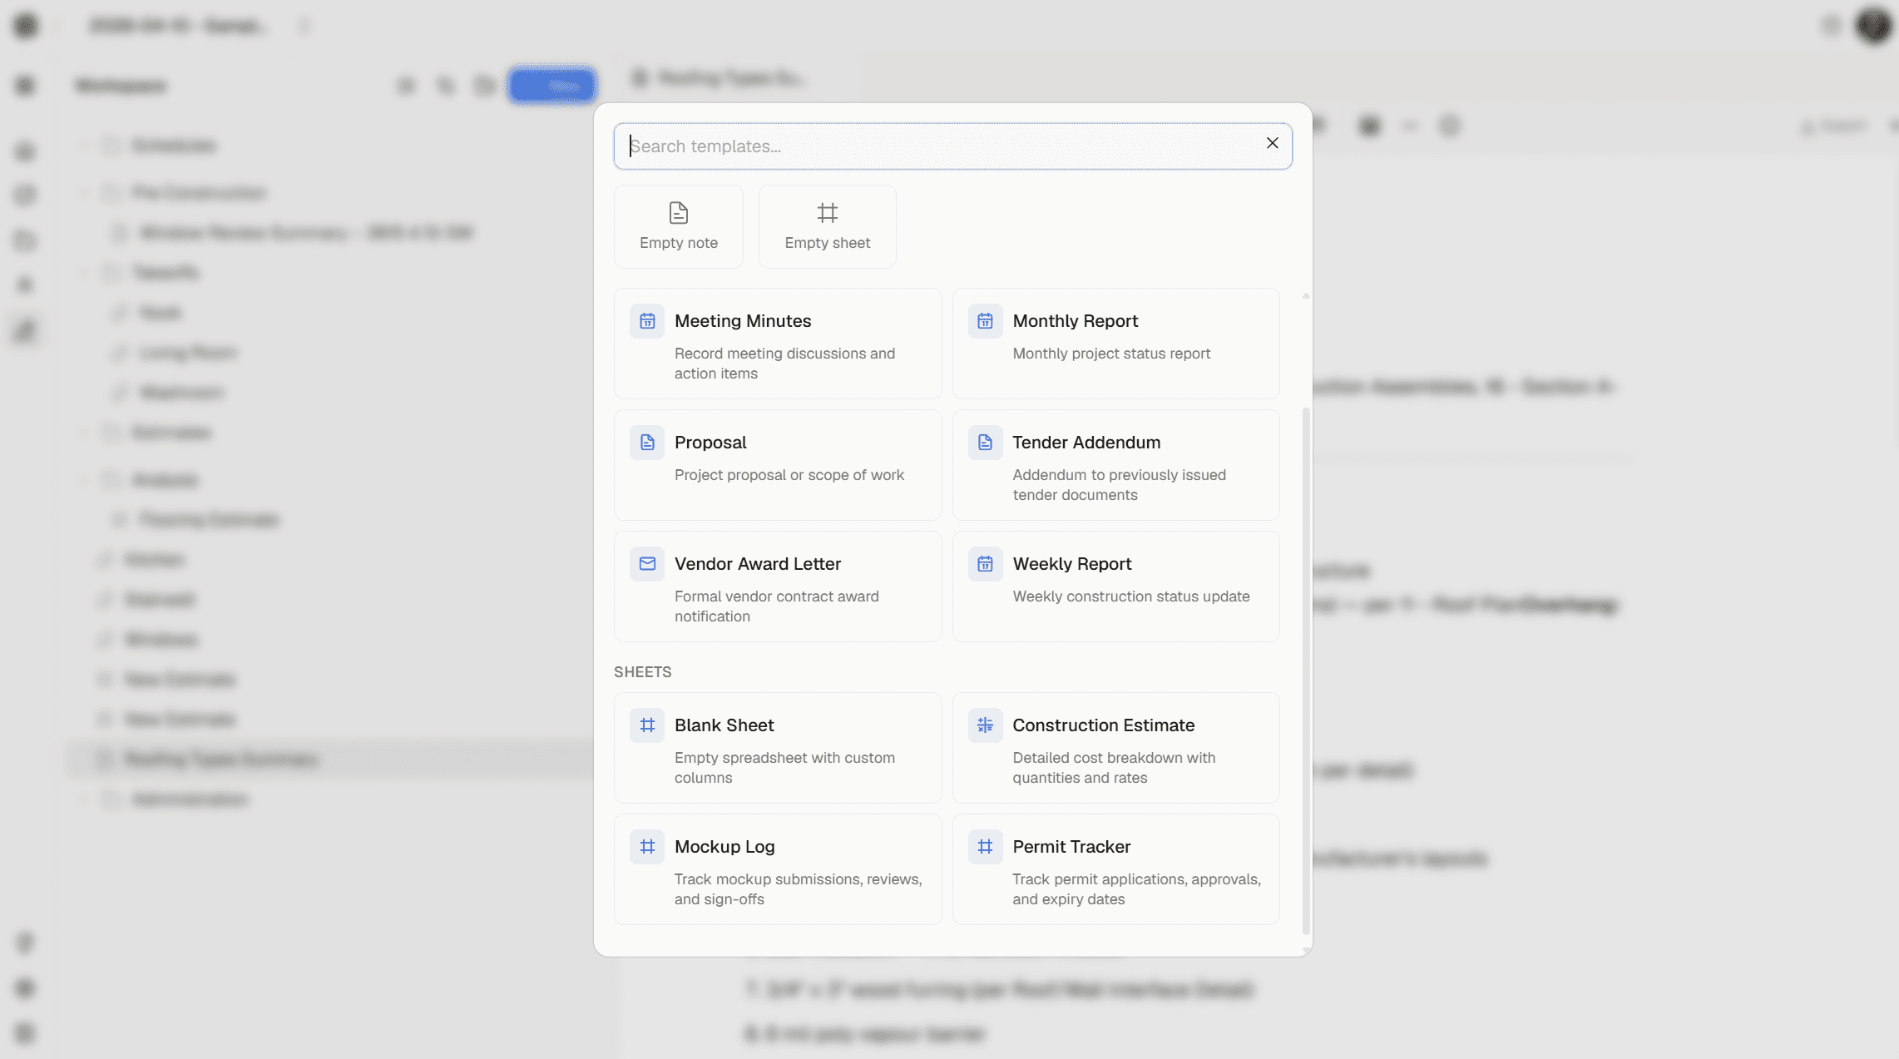Choose the Proposal template title

click(710, 443)
